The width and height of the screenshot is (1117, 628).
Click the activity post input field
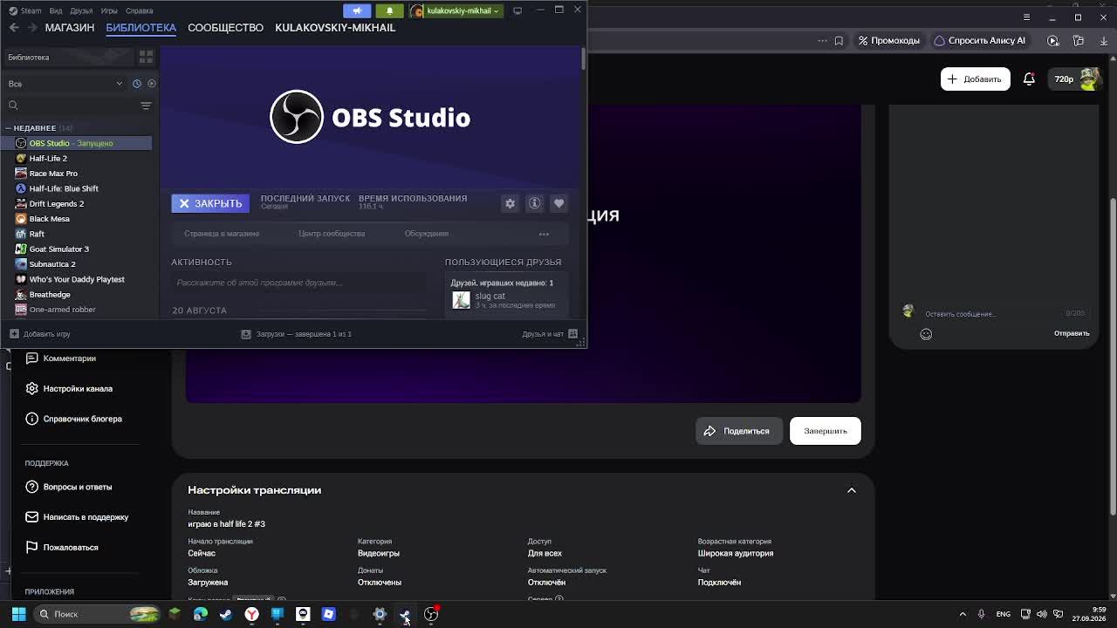click(x=298, y=283)
